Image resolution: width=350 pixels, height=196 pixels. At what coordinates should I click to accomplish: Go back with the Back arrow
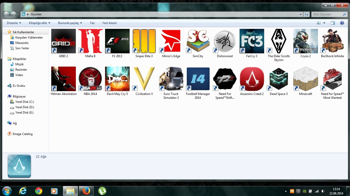click(x=6, y=14)
